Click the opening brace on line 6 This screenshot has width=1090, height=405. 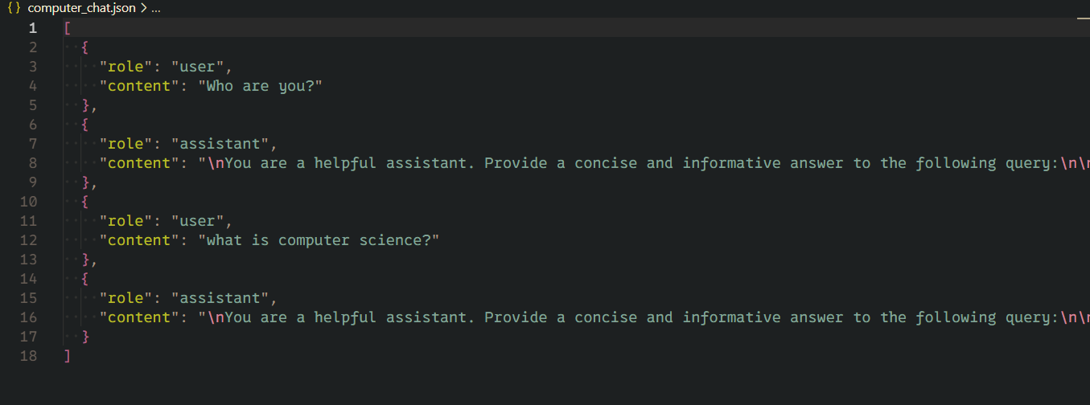pos(85,125)
